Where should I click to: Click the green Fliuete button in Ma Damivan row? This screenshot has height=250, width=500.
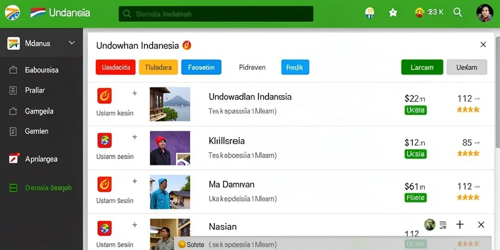pyautogui.click(x=416, y=198)
